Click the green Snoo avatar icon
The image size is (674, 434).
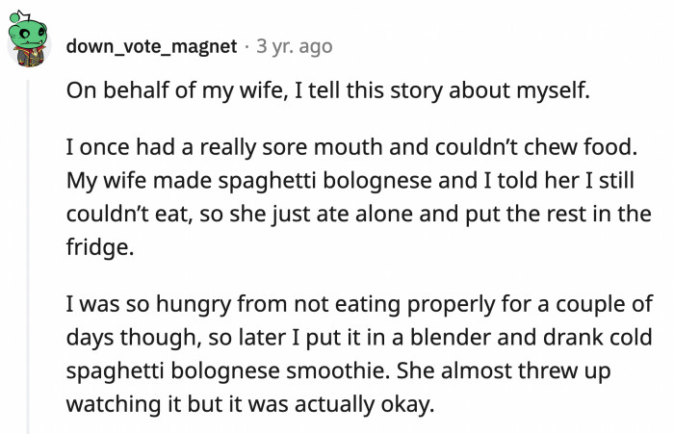27,42
